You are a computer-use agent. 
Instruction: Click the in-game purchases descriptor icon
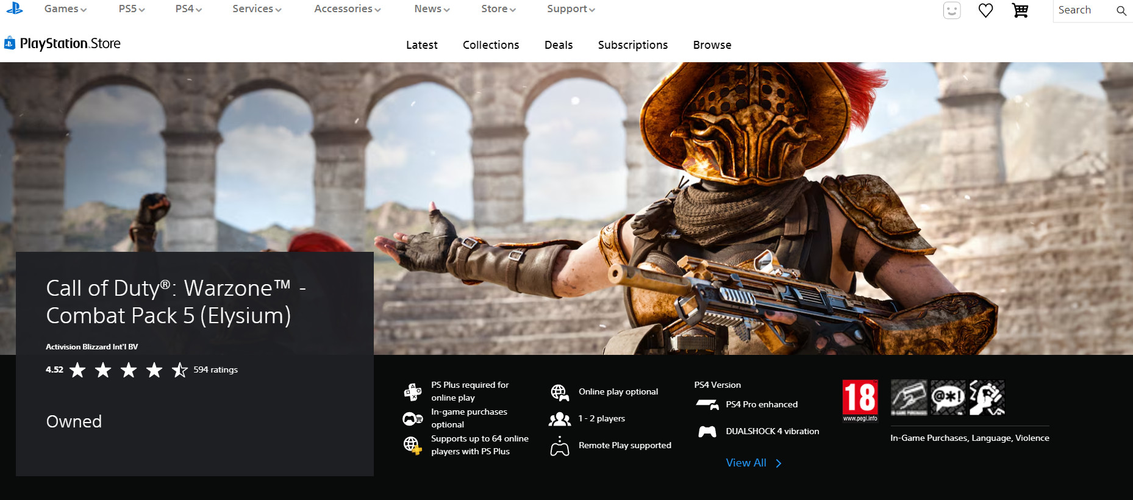(909, 397)
